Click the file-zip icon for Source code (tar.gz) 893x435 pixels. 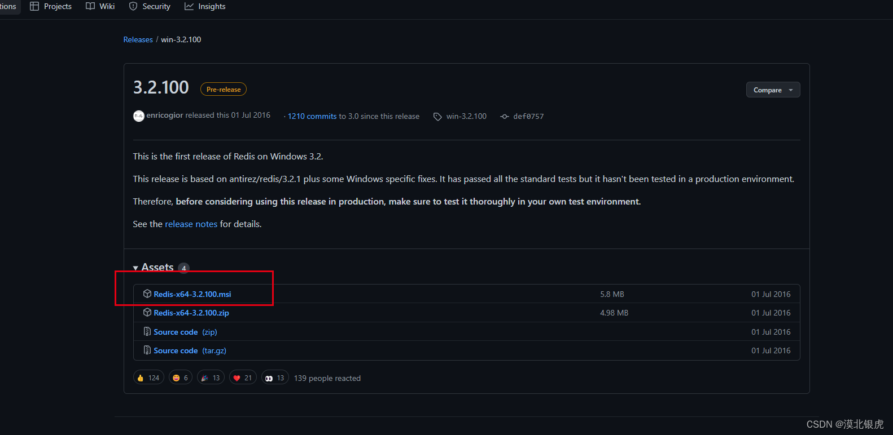(147, 350)
